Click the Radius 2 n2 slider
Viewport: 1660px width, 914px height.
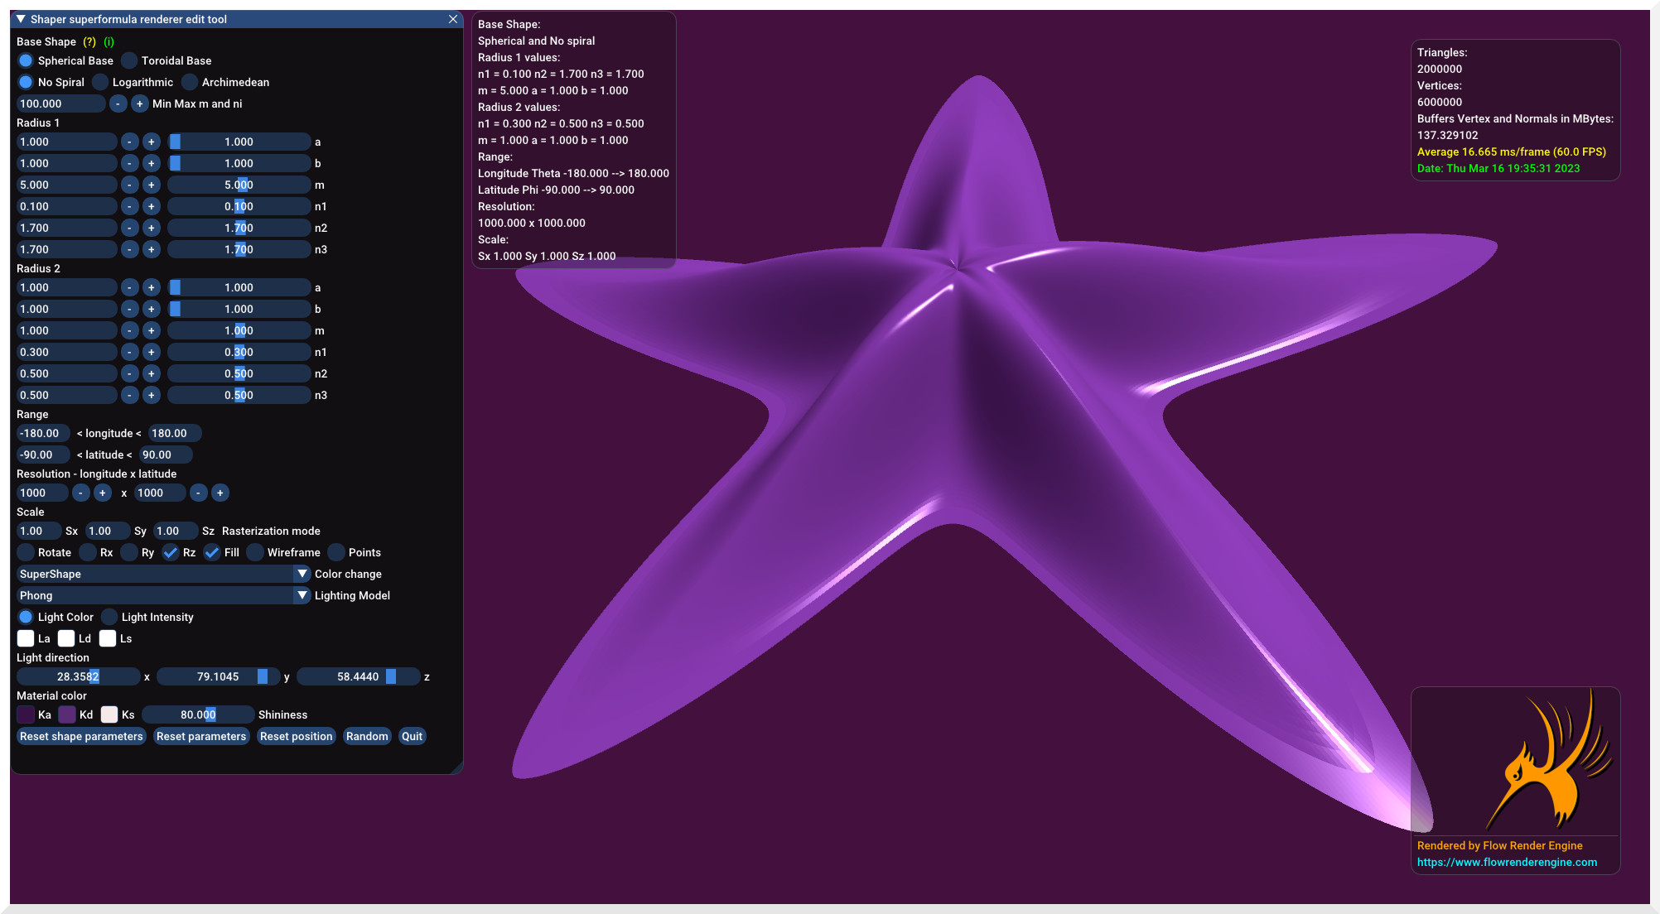tap(239, 373)
